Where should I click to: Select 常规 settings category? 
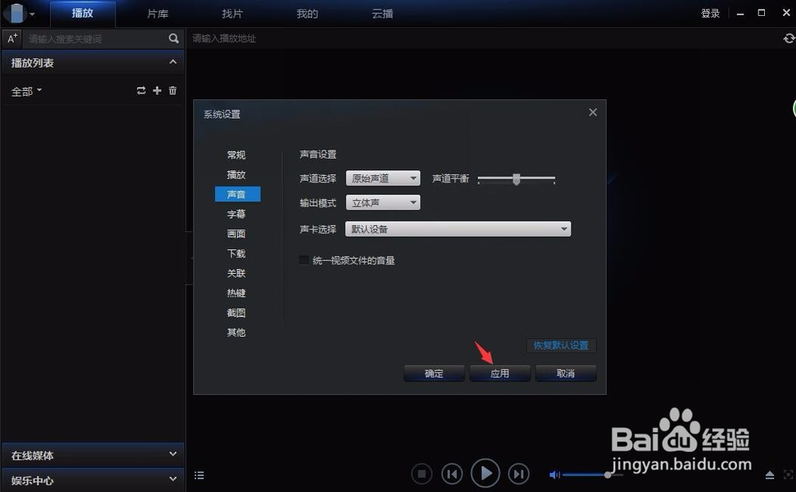tap(236, 155)
